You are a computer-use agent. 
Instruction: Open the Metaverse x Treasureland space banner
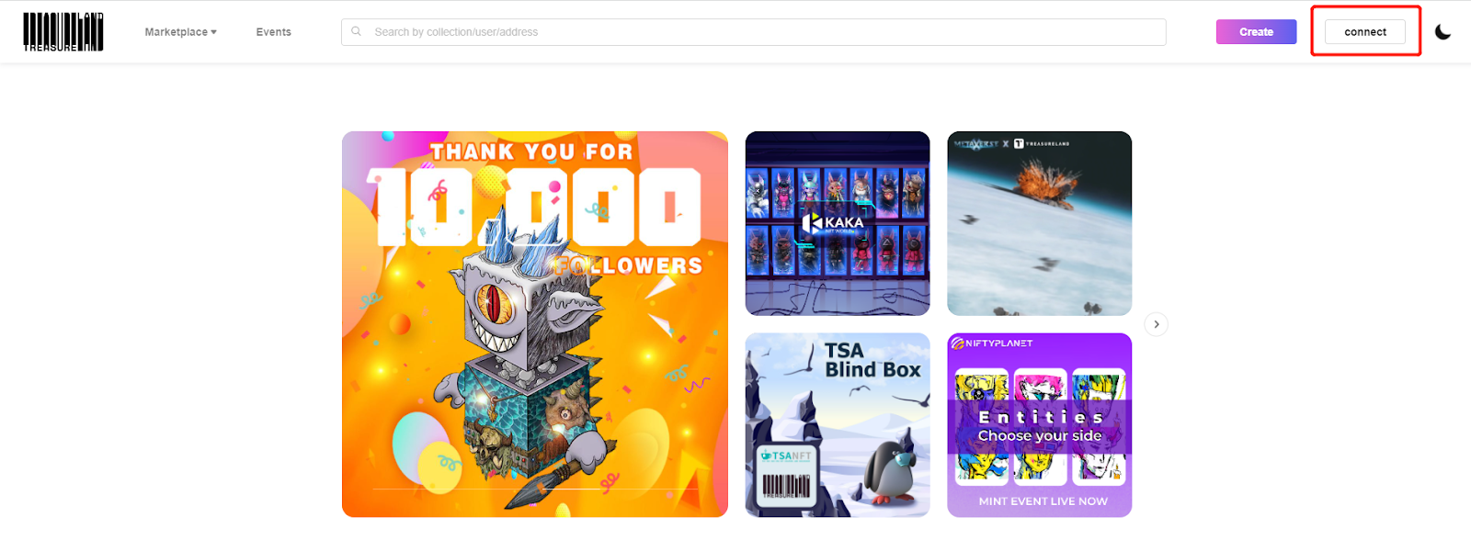pyautogui.click(x=1040, y=223)
